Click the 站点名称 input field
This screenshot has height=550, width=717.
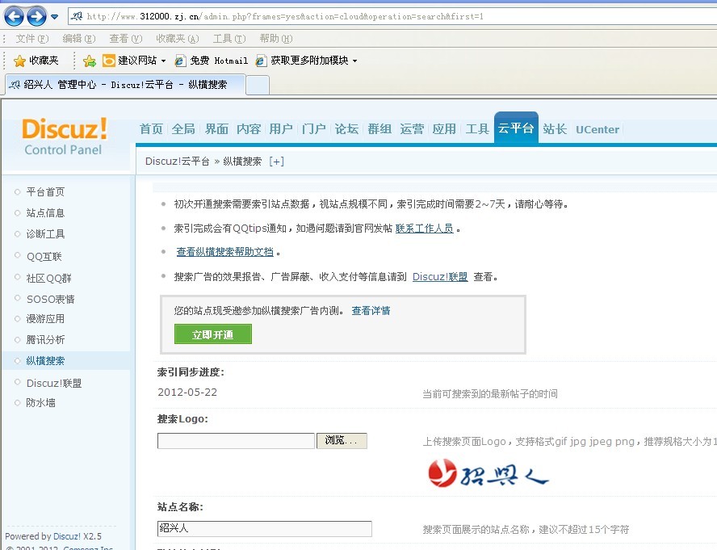point(264,528)
